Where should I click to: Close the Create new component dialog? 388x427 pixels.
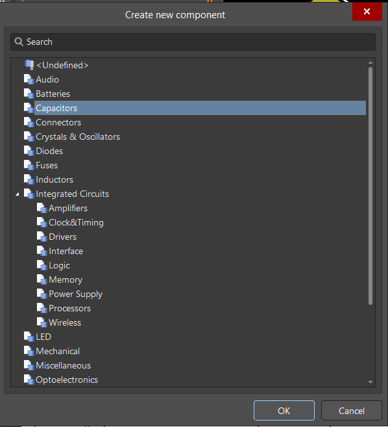click(367, 12)
